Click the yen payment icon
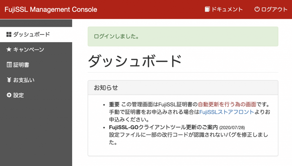The image size is (292, 166). click(x=9, y=80)
